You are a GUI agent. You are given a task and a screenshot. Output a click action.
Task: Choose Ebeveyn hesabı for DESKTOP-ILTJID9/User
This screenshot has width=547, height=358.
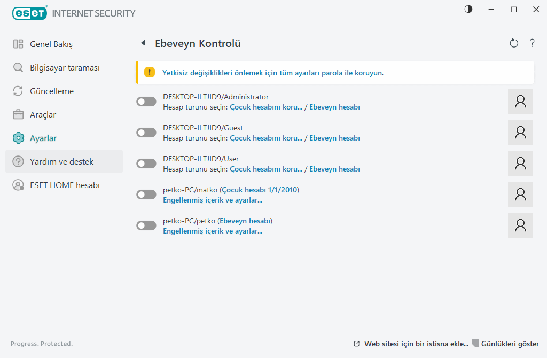coord(334,169)
